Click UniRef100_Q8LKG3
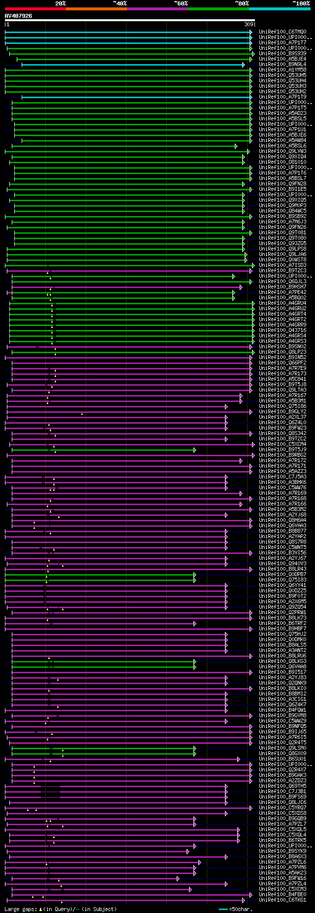The image size is (315, 913). pyautogui.click(x=283, y=661)
